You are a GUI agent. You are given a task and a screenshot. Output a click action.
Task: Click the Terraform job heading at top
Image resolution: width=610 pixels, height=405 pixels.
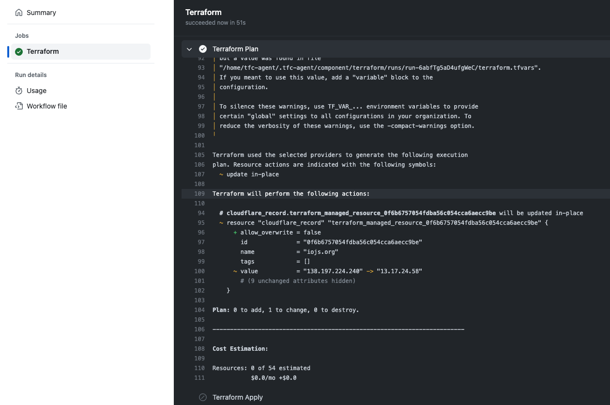tap(203, 13)
